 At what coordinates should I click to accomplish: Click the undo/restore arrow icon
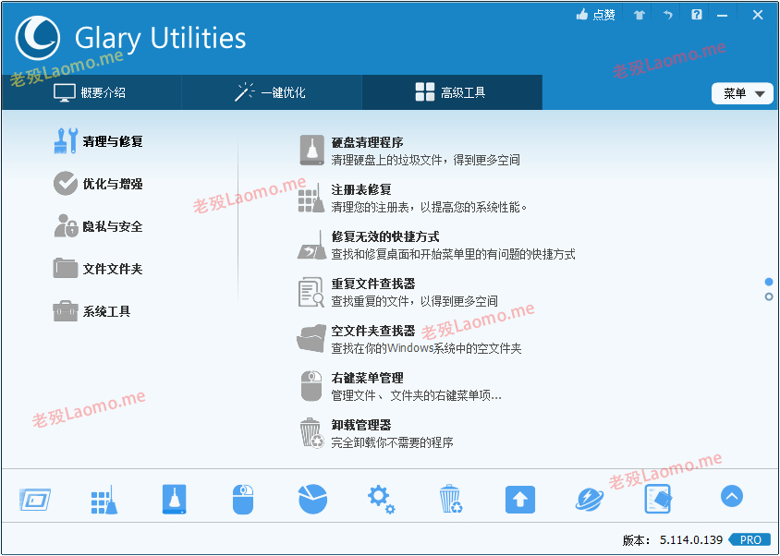tap(667, 15)
